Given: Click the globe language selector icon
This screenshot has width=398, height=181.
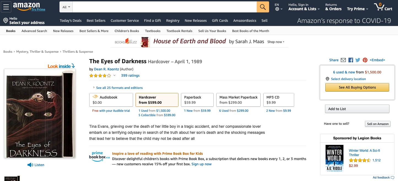Looking at the screenshot, I should tap(277, 9).
